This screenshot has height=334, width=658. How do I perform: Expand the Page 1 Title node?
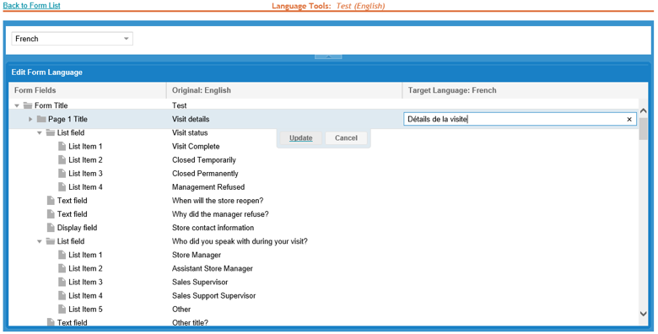(30, 119)
